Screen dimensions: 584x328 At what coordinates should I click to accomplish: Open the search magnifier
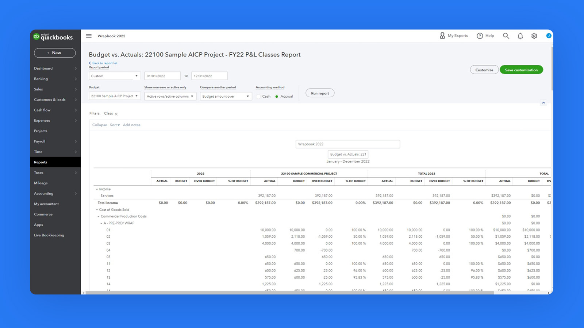click(506, 36)
